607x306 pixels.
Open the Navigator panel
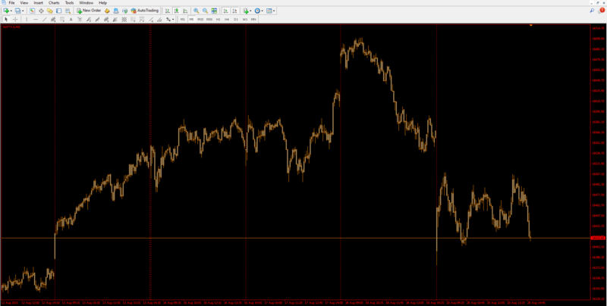click(50, 11)
